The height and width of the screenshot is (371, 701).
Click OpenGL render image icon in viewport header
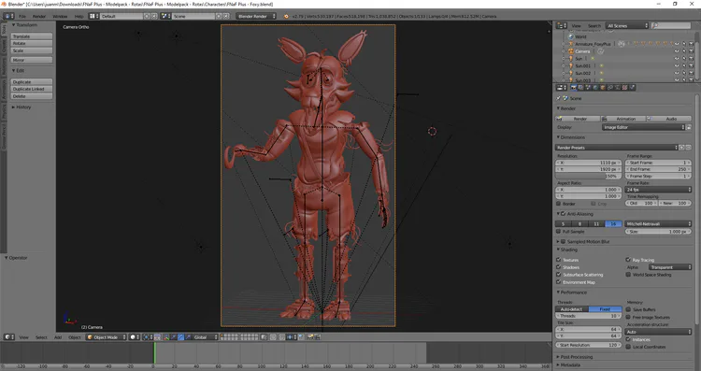click(x=309, y=337)
